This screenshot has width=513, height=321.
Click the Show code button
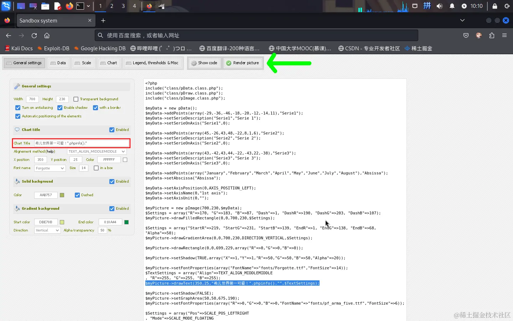click(204, 63)
